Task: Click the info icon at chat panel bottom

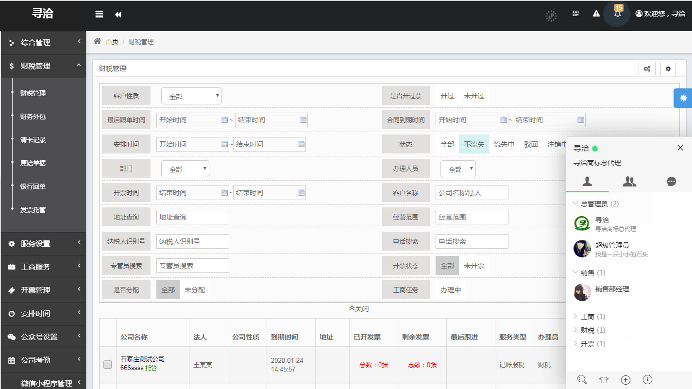Action: 647,380
